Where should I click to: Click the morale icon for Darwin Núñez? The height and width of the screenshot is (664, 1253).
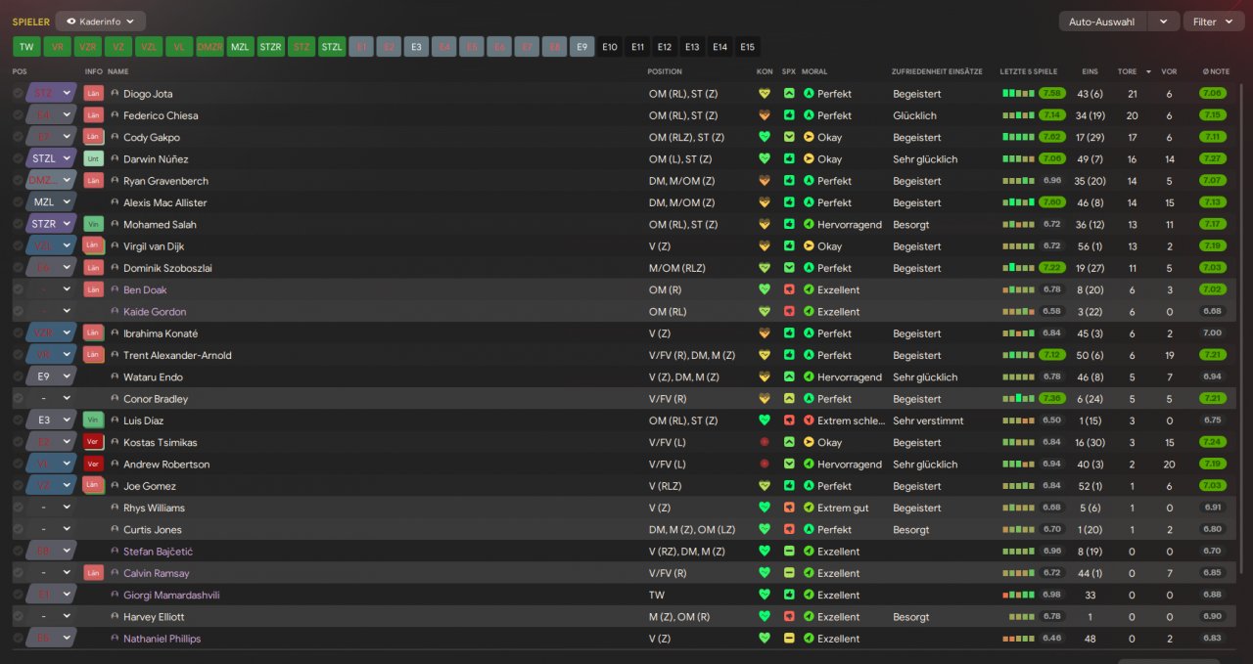click(809, 159)
